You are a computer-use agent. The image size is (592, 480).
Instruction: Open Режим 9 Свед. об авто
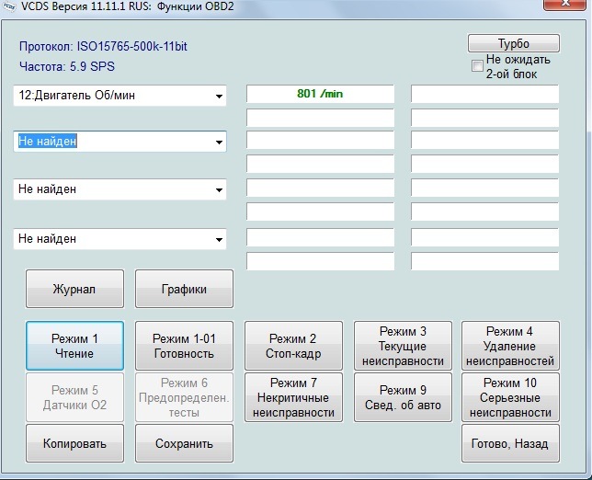(x=403, y=397)
